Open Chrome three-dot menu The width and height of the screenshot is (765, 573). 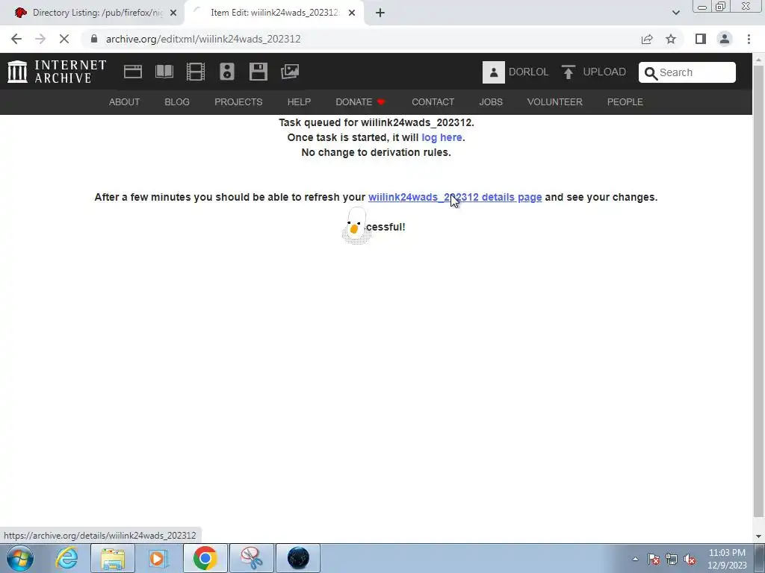click(749, 39)
